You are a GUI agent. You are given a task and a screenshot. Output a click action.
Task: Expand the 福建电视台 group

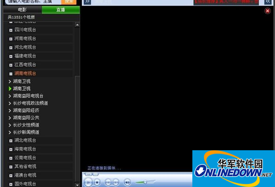pos(11,57)
